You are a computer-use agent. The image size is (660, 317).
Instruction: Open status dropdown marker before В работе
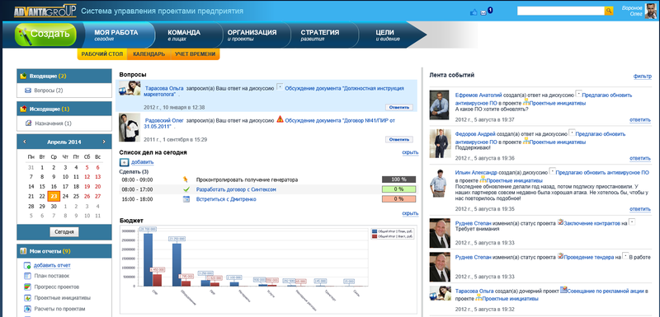pyautogui.click(x=625, y=255)
